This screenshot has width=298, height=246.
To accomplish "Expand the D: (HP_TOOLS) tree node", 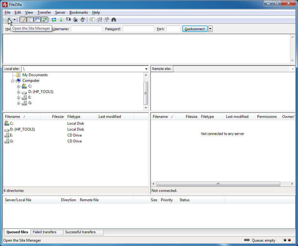I will (x=18, y=92).
